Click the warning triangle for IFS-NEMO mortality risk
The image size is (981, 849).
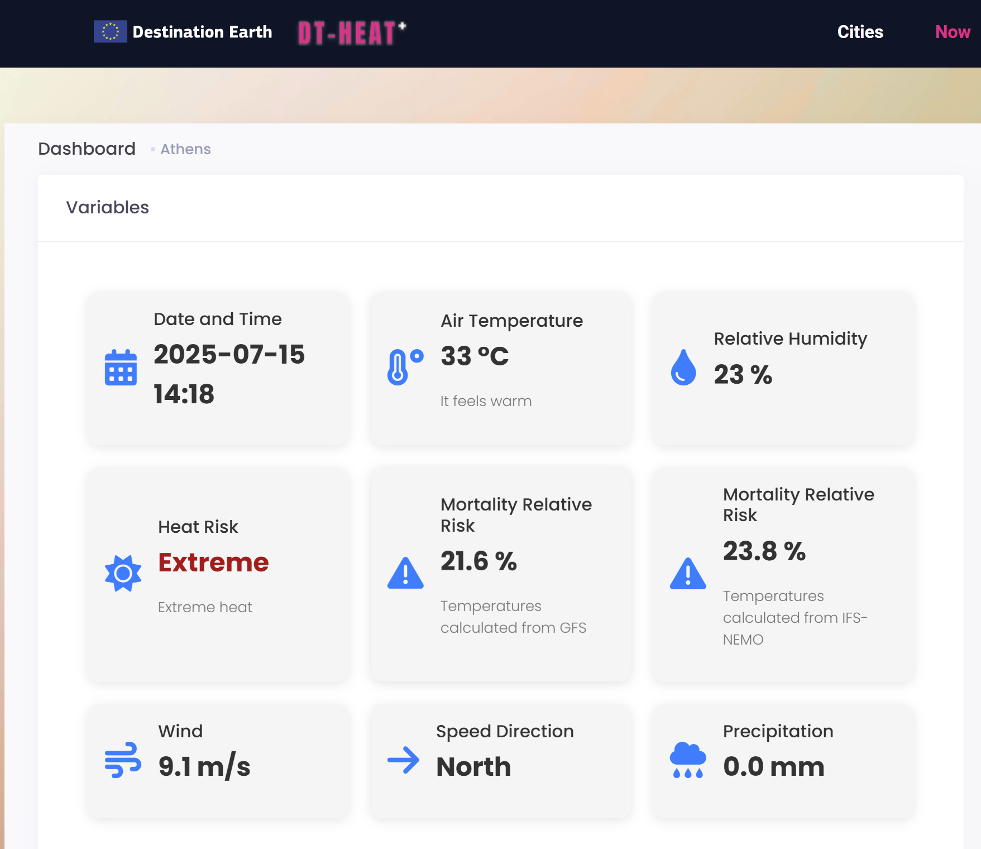pos(688,574)
